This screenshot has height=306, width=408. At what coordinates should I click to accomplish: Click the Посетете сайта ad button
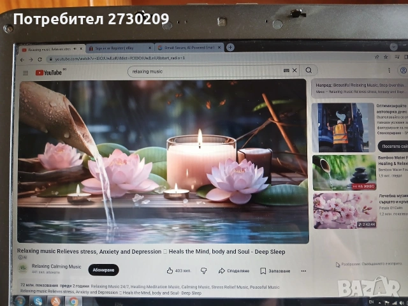coord(393,146)
